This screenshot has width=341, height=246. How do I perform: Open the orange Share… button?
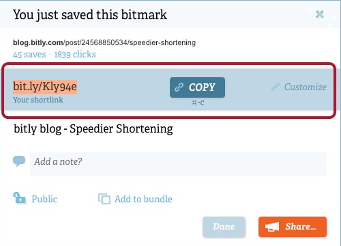coord(292,227)
